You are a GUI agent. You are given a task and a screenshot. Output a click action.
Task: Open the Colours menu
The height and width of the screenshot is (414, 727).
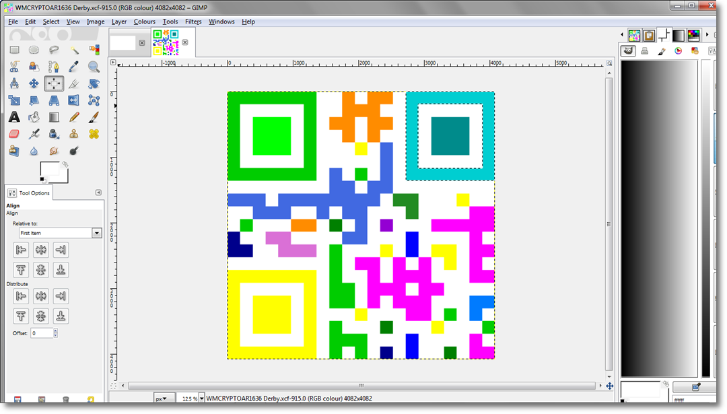tap(145, 22)
